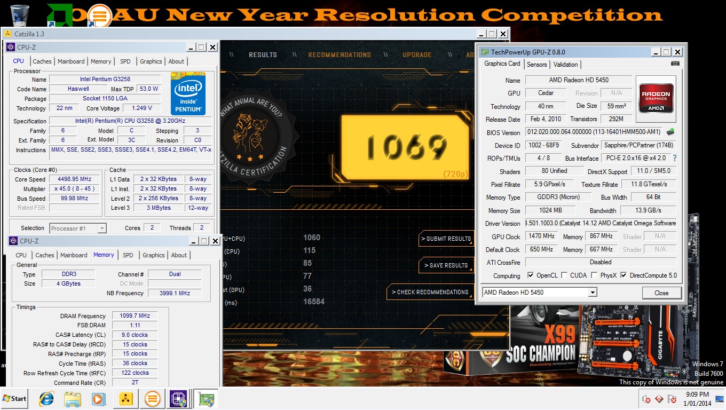Open Caches tab in processor CPU-Z window
This screenshot has width=726, height=410.
pos(42,61)
